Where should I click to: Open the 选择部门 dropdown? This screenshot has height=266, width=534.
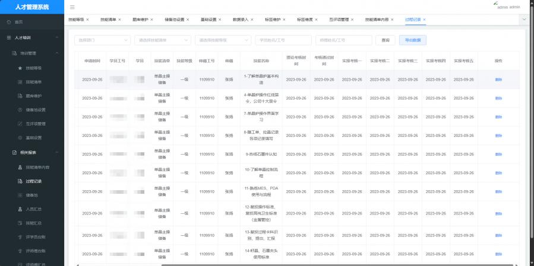[x=103, y=40]
